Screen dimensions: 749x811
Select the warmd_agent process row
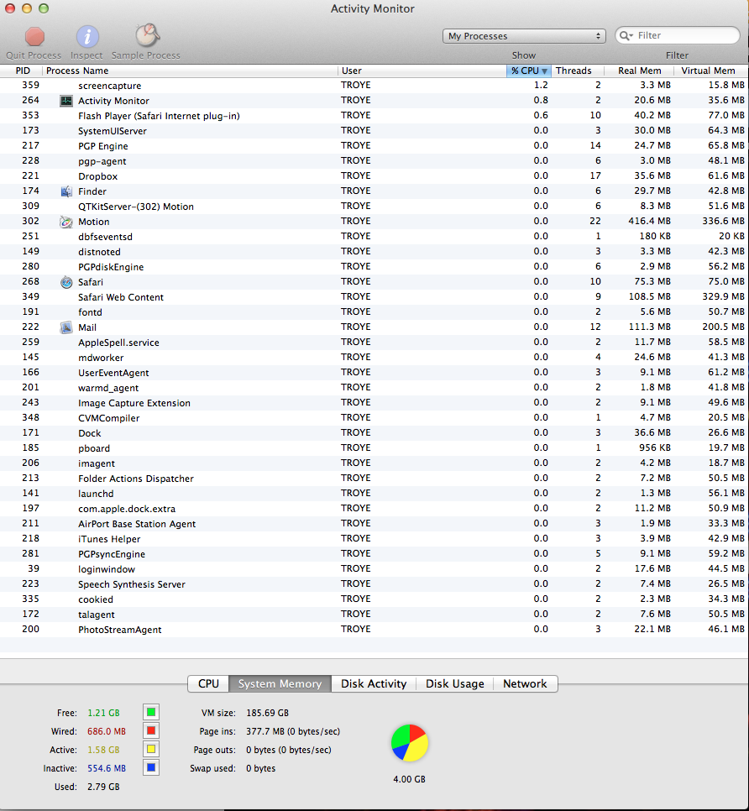pyautogui.click(x=374, y=388)
